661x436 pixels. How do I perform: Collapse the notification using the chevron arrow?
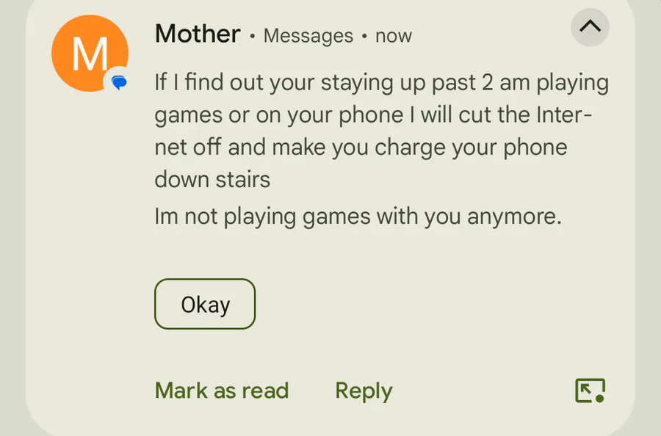tap(590, 27)
